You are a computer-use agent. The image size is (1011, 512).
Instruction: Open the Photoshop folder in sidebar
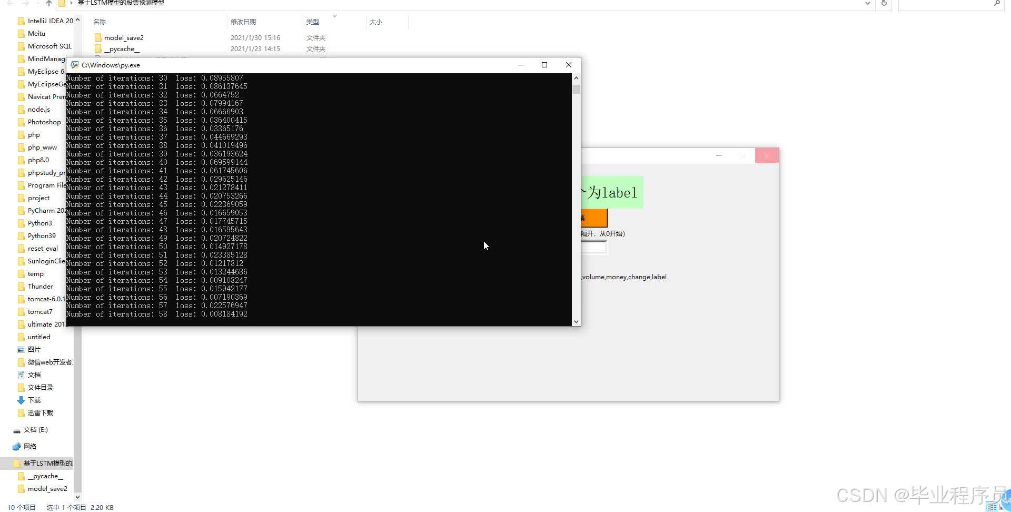[x=39, y=122]
